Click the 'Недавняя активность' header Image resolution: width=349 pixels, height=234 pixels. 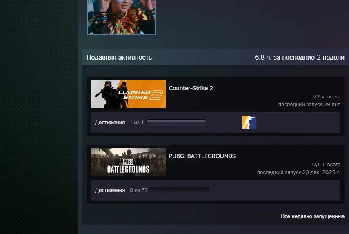[x=119, y=58]
